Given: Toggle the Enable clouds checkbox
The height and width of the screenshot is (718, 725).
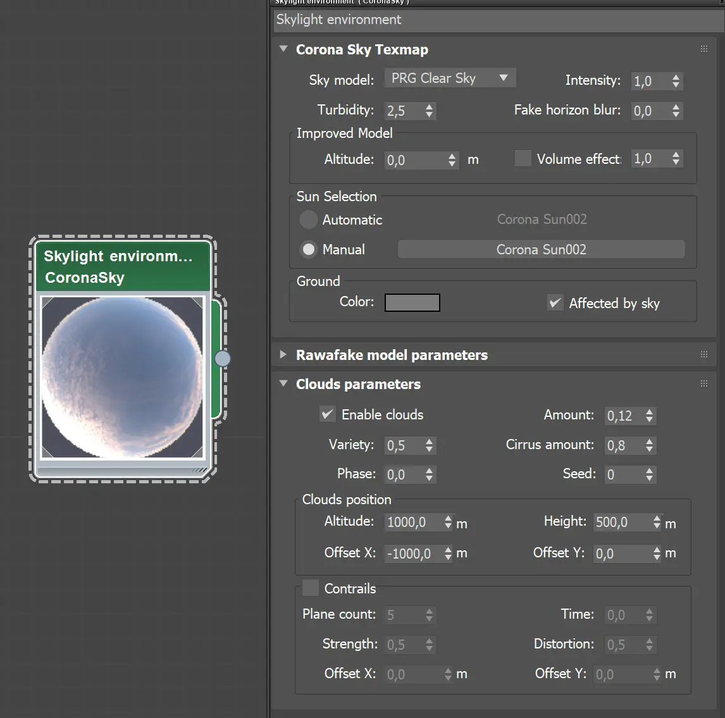Looking at the screenshot, I should (x=327, y=414).
